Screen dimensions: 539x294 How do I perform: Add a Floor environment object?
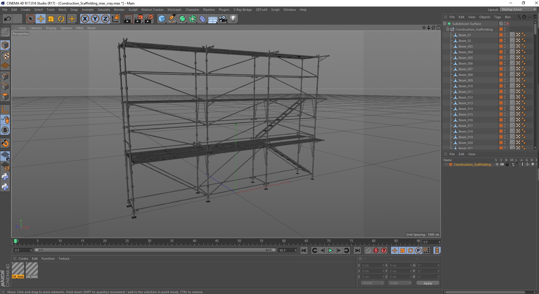(213, 19)
